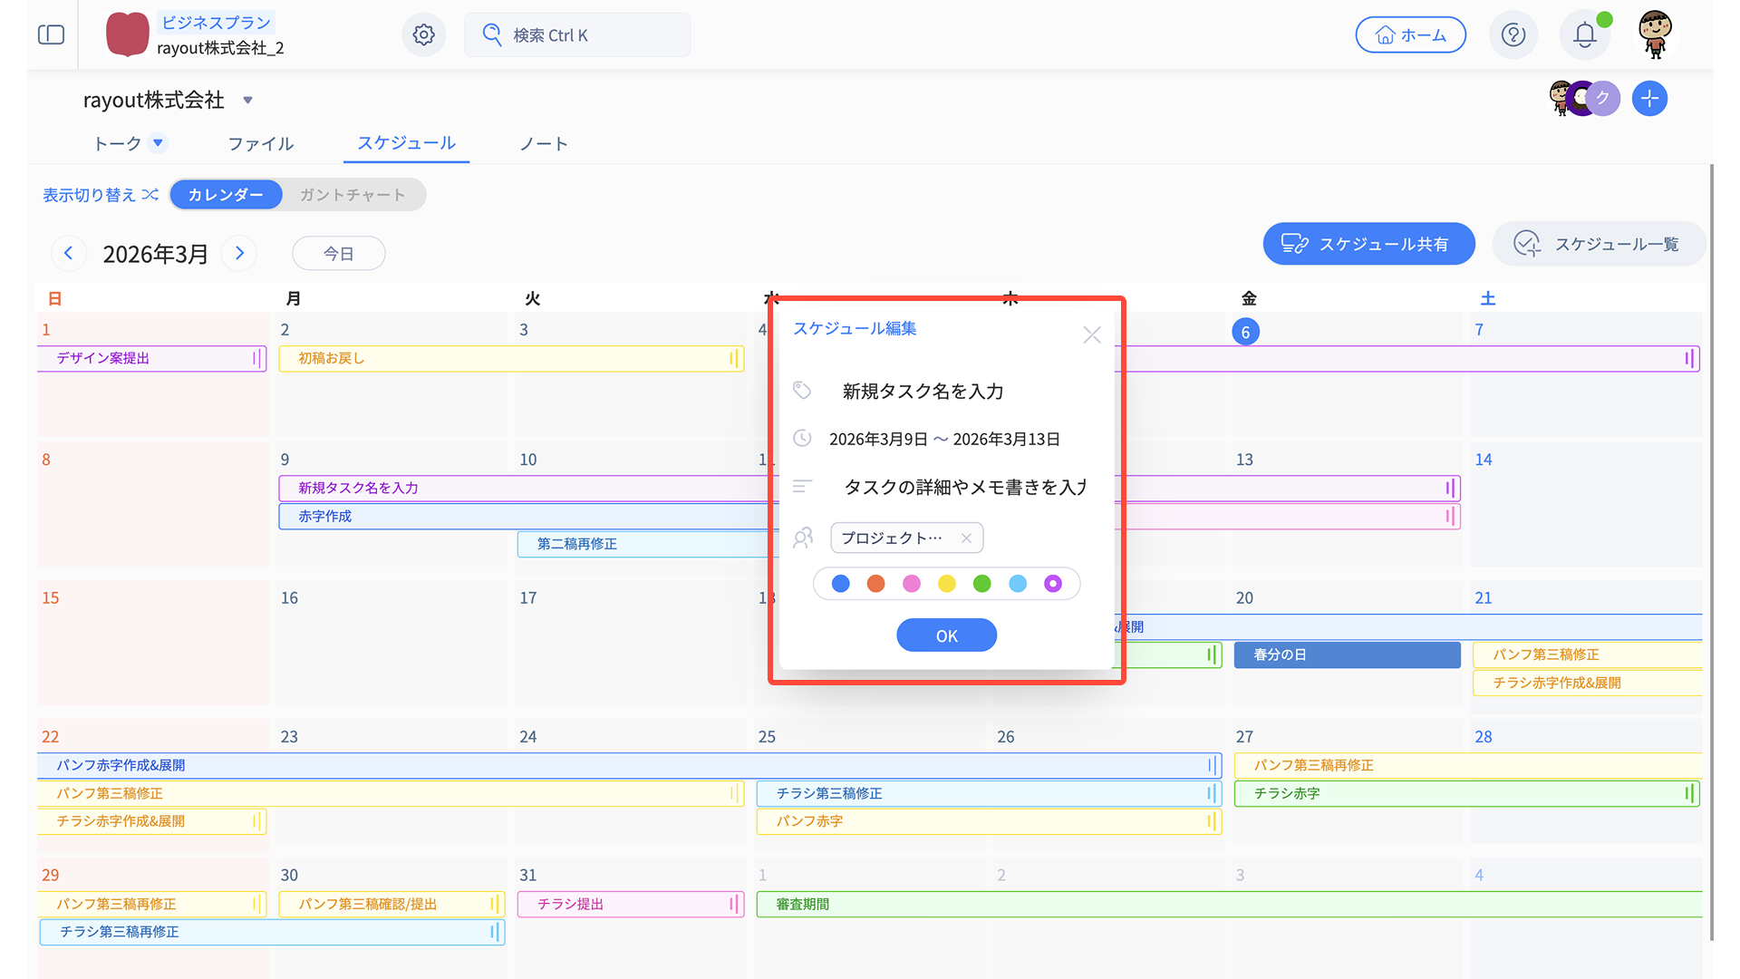
Task: Open settings gear icon in header
Action: (x=423, y=34)
